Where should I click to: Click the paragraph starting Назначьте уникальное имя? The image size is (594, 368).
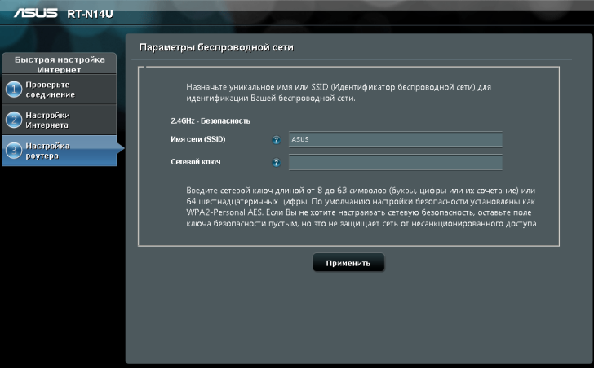339,93
